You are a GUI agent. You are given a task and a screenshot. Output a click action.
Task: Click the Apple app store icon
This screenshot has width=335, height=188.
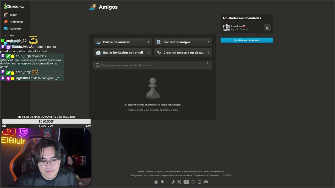156,182
